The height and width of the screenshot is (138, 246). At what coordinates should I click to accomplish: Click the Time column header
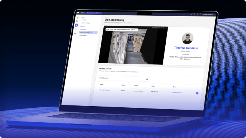point(153,86)
